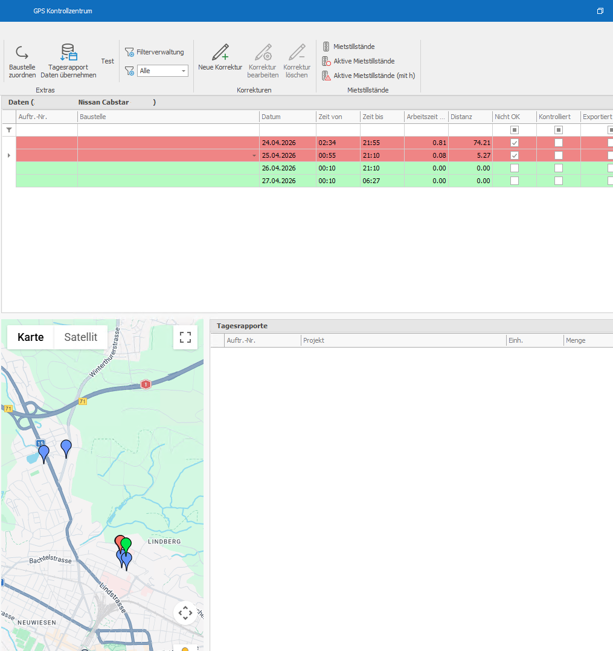
Task: Tick Nicht OK for 27.04.2026 row
Action: 515,181
